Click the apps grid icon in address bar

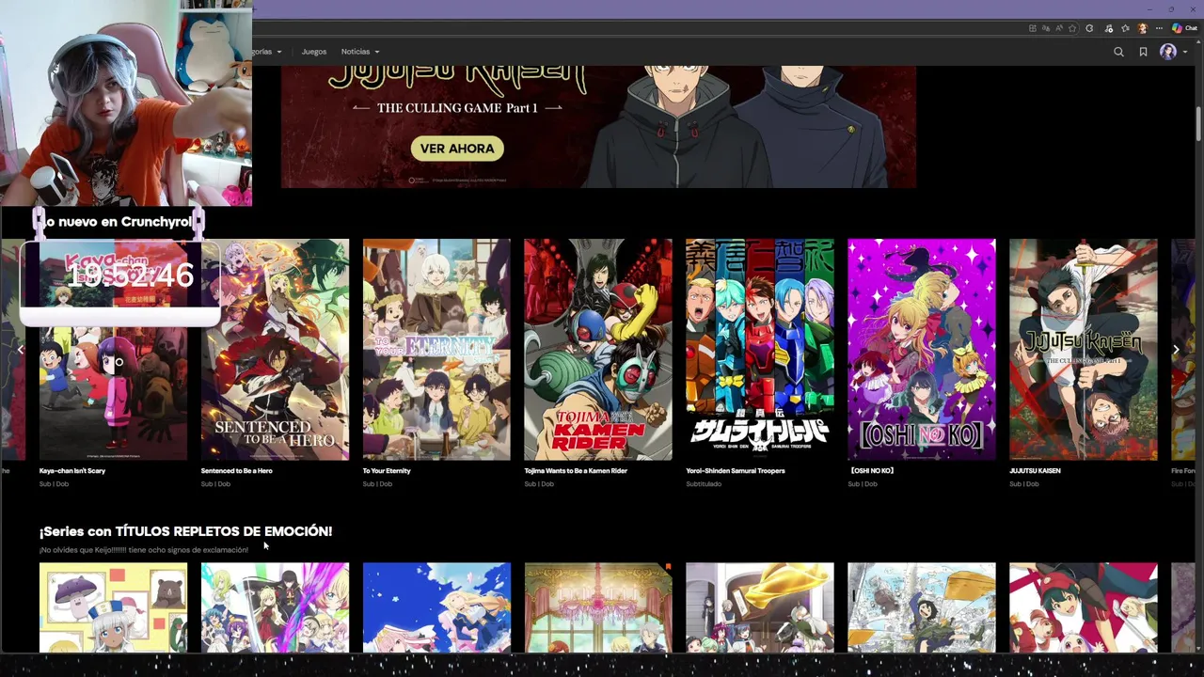pyautogui.click(x=1032, y=28)
